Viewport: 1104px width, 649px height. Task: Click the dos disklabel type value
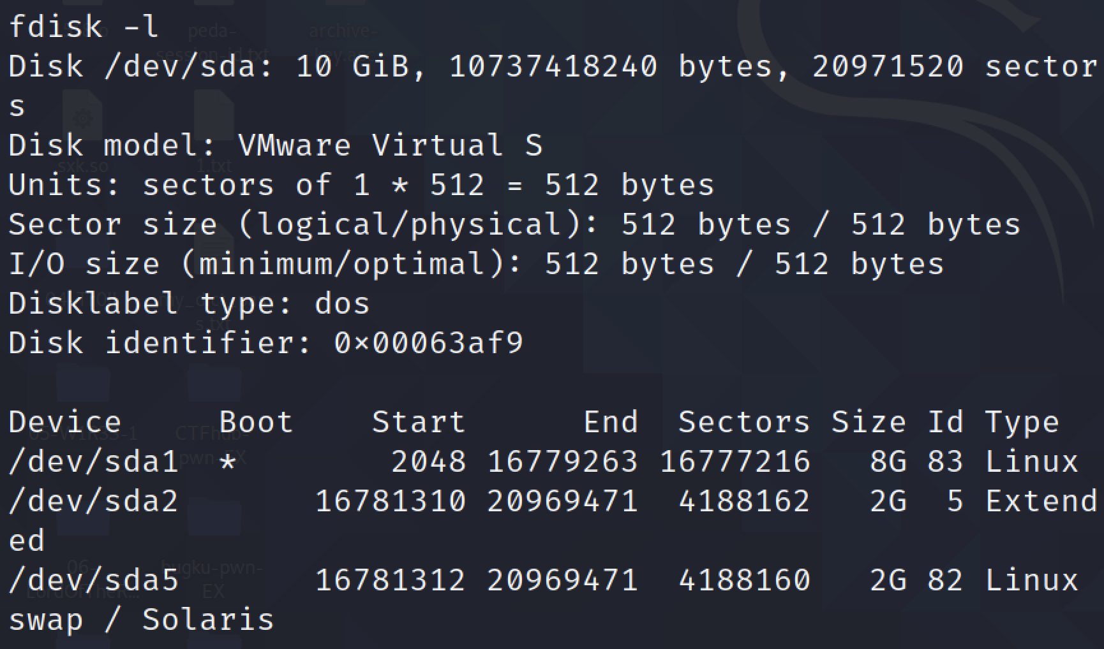coord(342,303)
